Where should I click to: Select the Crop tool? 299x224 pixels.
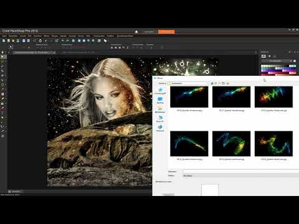[x=2, y=71]
